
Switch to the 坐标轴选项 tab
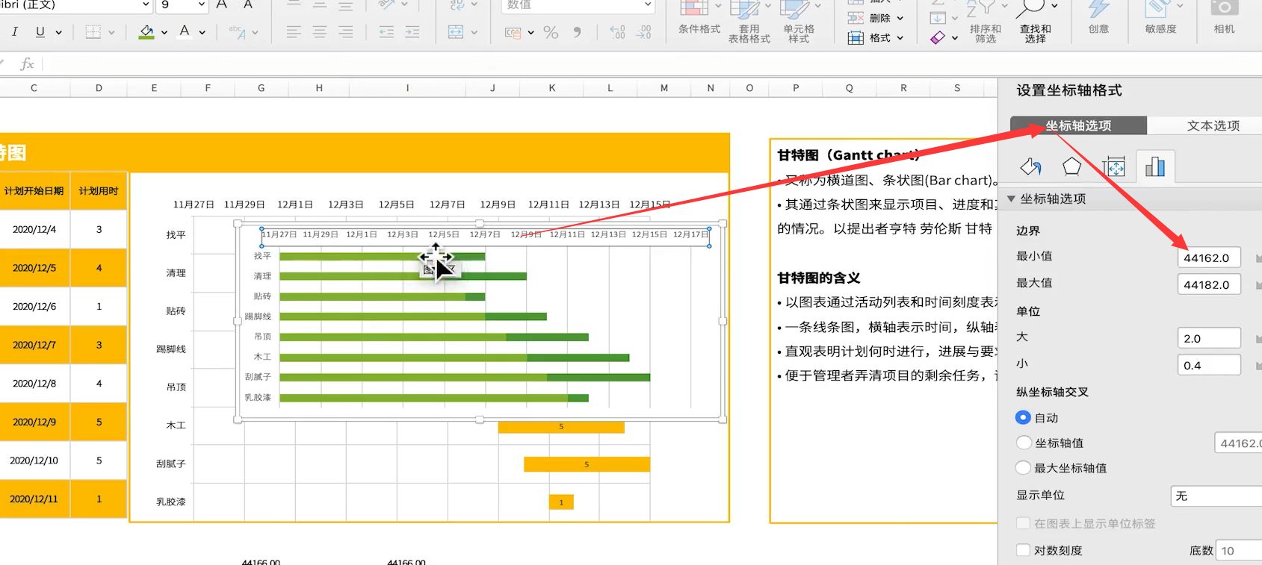click(x=1077, y=125)
